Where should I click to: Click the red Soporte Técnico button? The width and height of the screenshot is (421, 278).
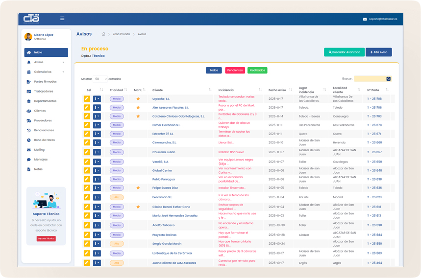pos(46,239)
